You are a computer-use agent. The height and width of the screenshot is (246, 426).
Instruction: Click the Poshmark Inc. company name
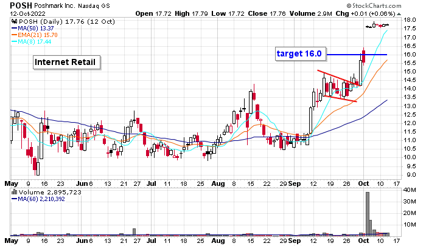pyautogui.click(x=55, y=5)
